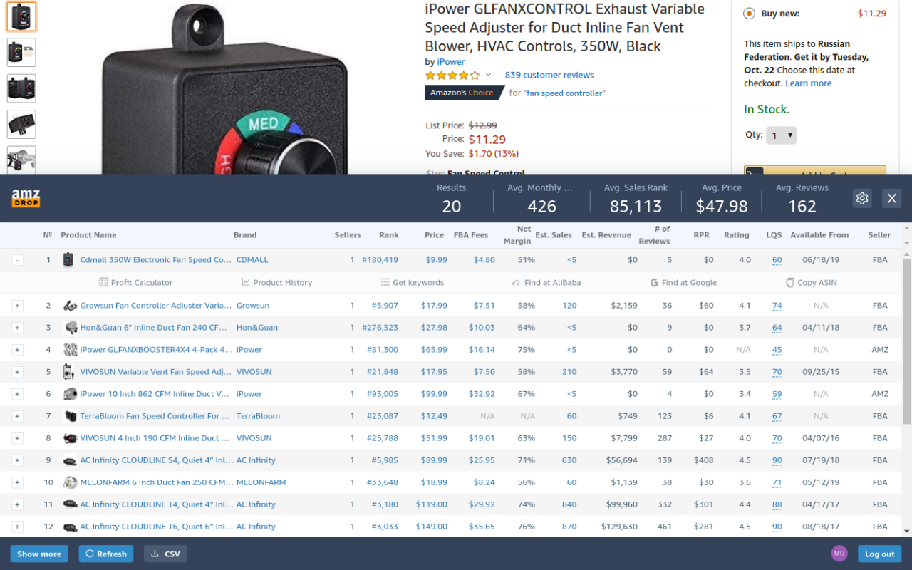The image size is (912, 570).
Task: Select second product image thumbnail
Action: click(21, 53)
